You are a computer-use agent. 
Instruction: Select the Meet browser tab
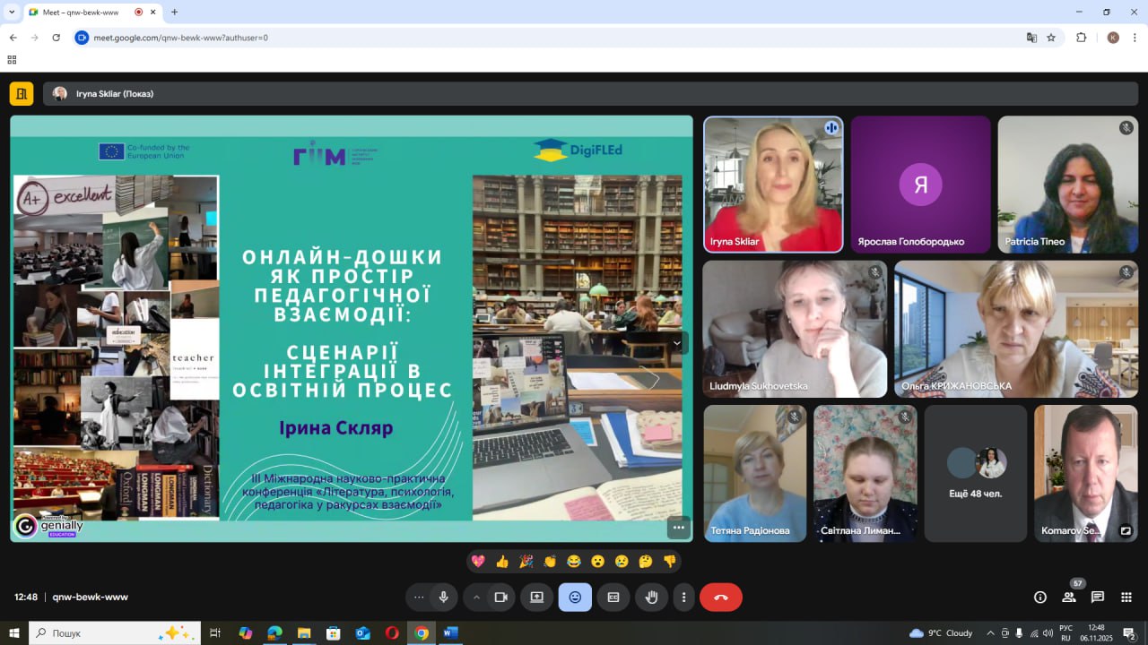(x=81, y=13)
